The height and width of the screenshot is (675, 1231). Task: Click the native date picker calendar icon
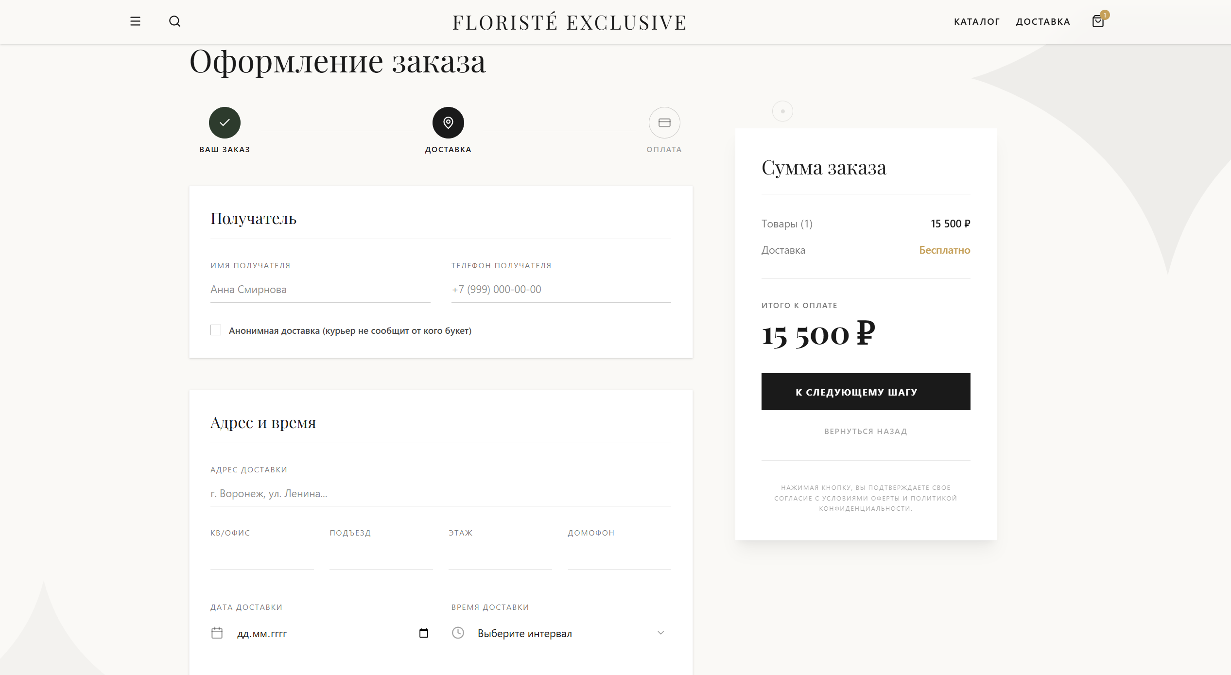(x=424, y=633)
